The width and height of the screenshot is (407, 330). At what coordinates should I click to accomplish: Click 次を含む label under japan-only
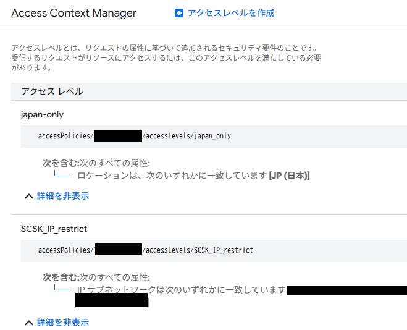(x=61, y=163)
